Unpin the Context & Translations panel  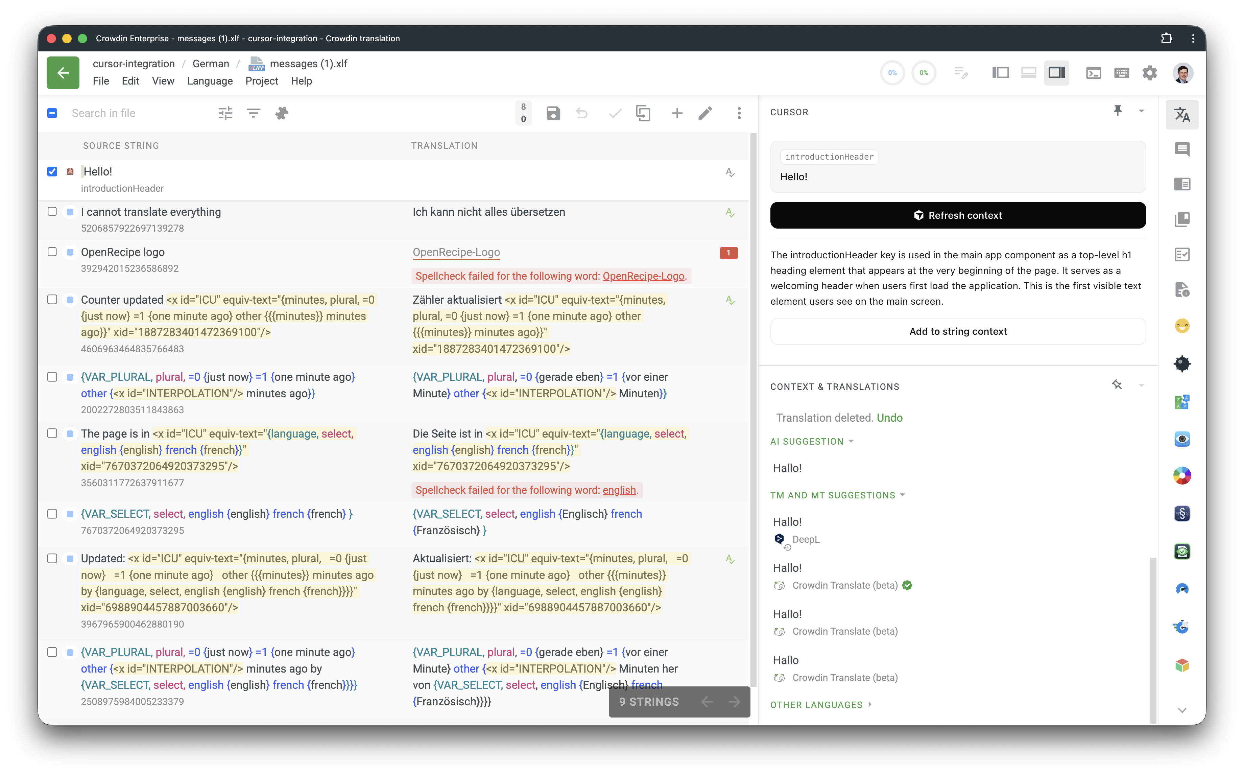coord(1117,384)
